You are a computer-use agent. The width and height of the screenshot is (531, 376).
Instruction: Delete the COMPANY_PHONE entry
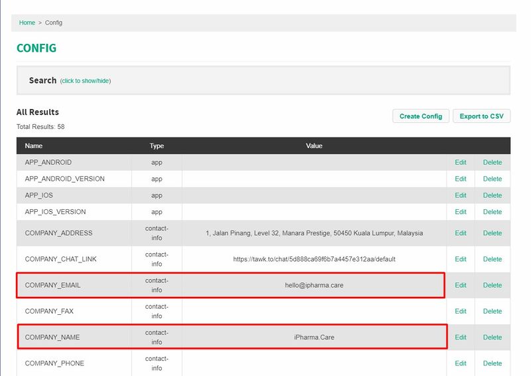tap(493, 363)
